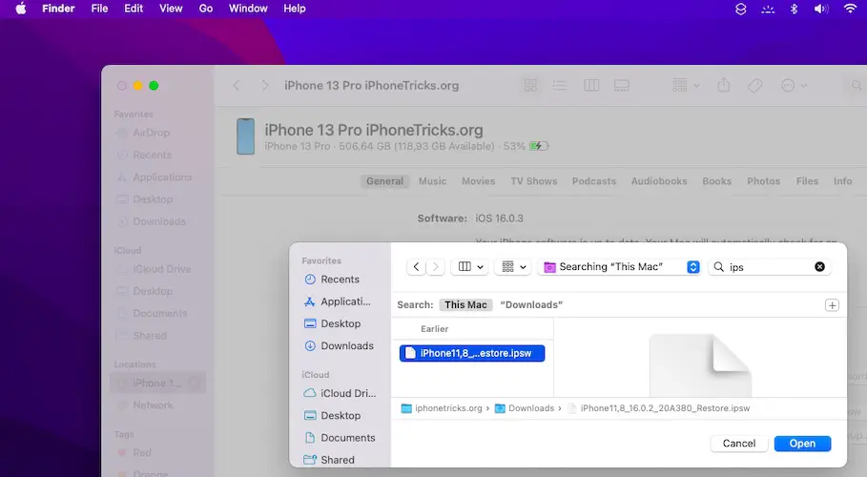This screenshot has width=867, height=477.
Task: Open the column view options dropdown
Action: point(471,267)
